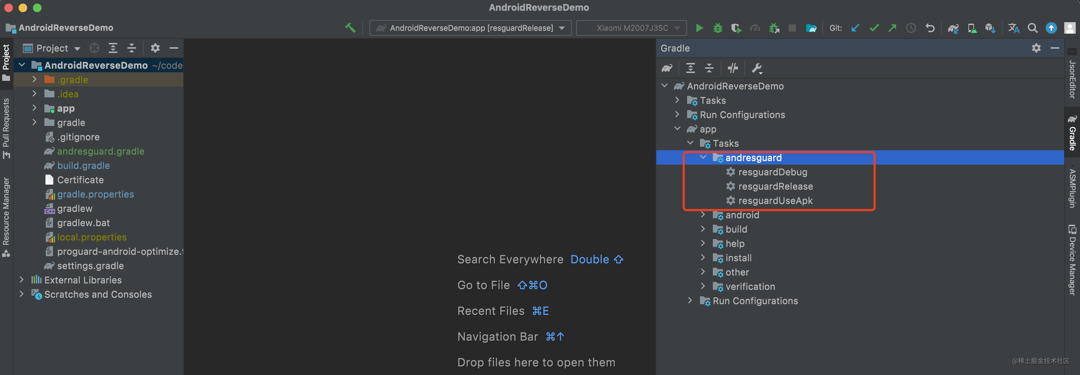
Task: Expand the android task group in Gradle
Action: click(x=703, y=215)
